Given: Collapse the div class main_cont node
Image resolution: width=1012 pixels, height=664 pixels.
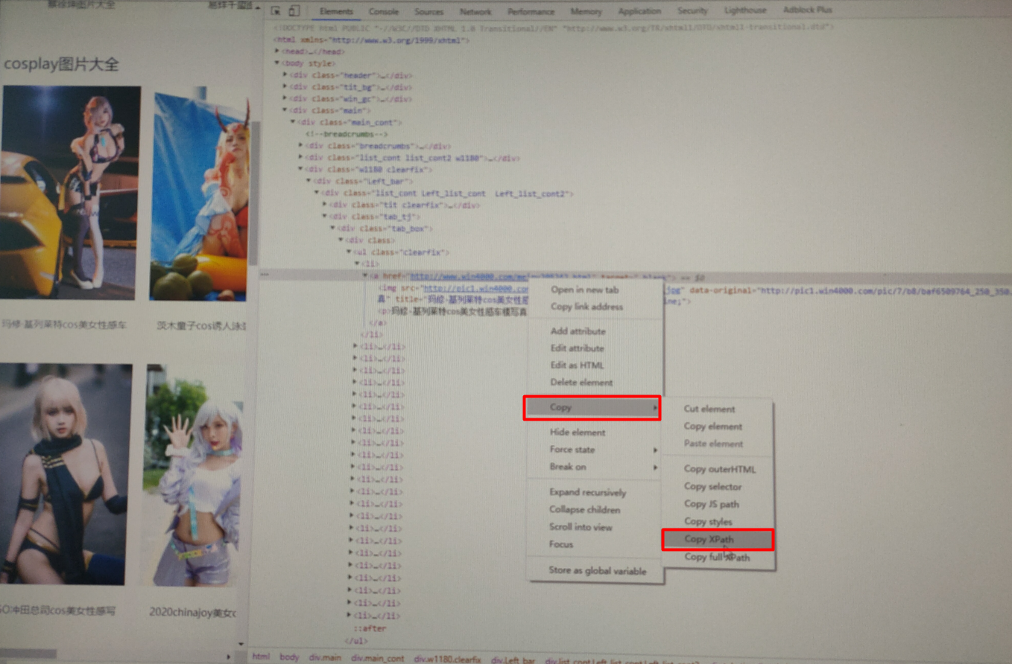Looking at the screenshot, I should 293,122.
